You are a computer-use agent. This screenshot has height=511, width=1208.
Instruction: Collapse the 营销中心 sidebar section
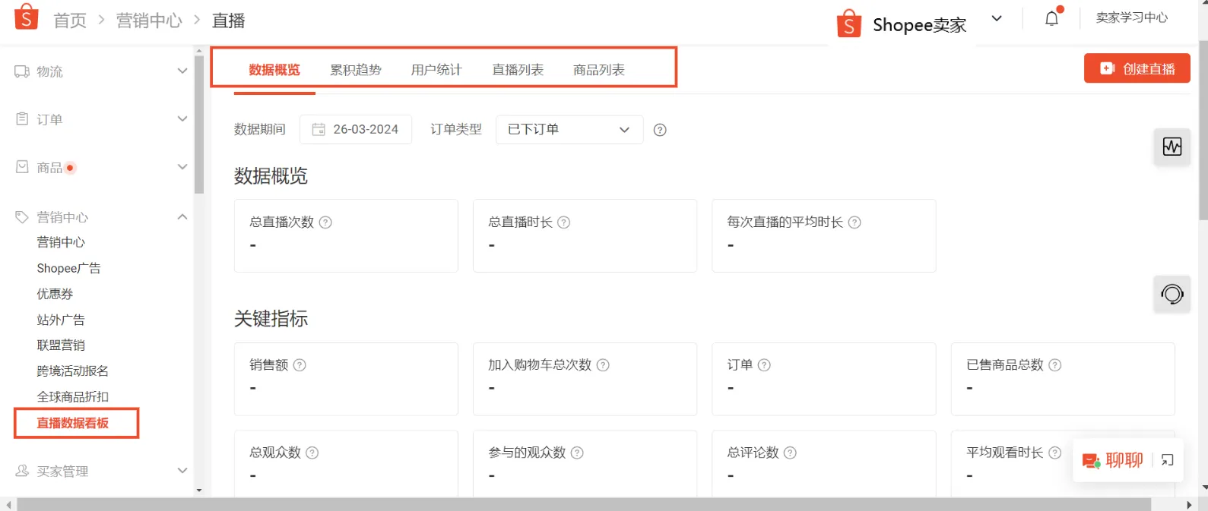[x=182, y=217]
